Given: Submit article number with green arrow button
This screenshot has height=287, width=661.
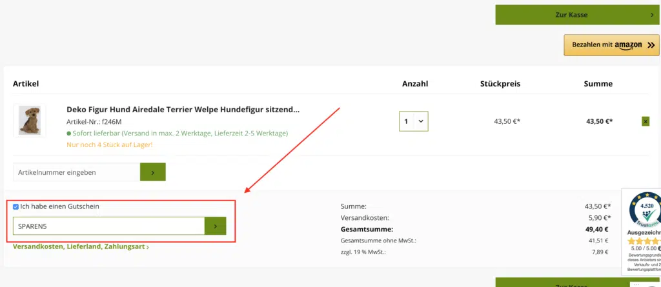Looking at the screenshot, I should [x=153, y=172].
